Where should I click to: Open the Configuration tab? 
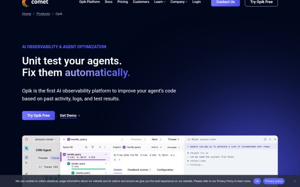(165, 170)
